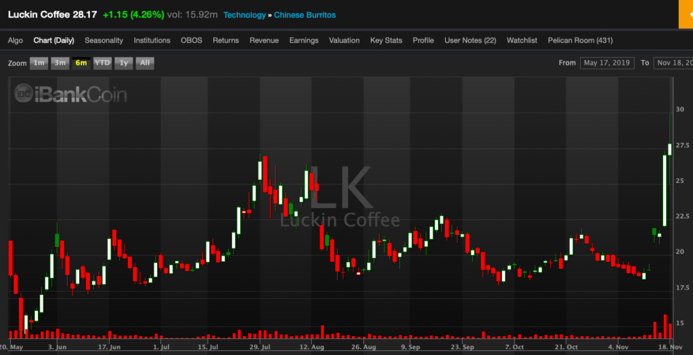Click the +1.15 (4.26%) change value
This screenshot has width=693, height=355.
click(133, 15)
